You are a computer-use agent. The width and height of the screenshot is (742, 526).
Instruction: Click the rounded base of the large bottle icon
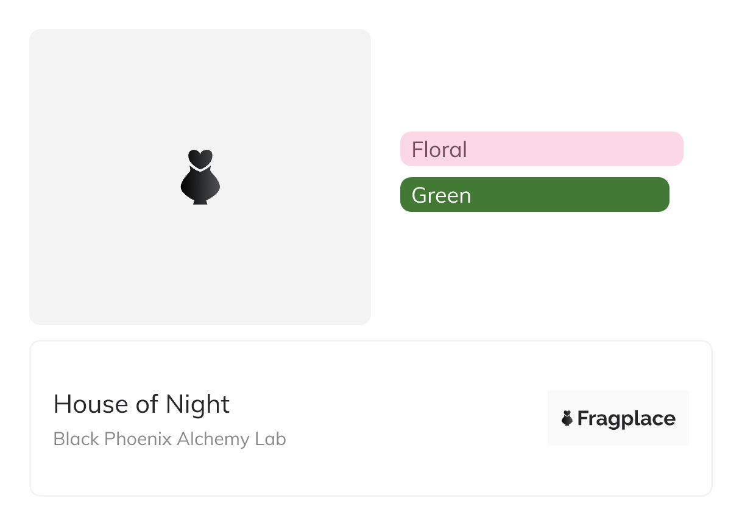pos(200,188)
